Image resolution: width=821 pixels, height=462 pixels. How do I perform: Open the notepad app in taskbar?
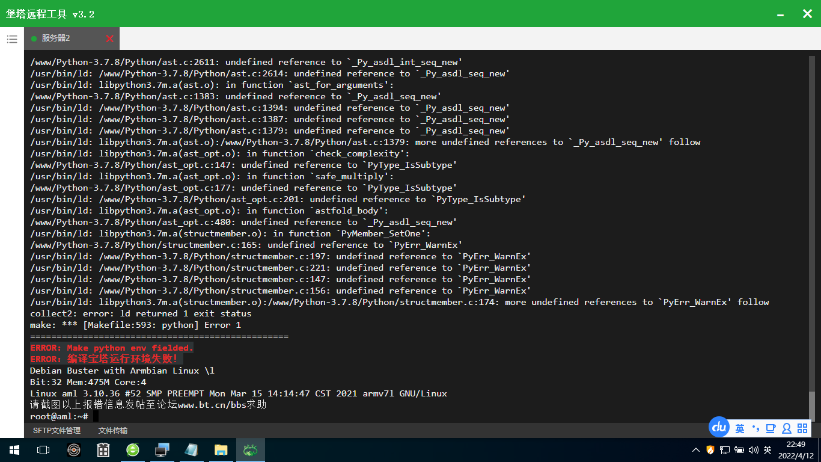192,450
